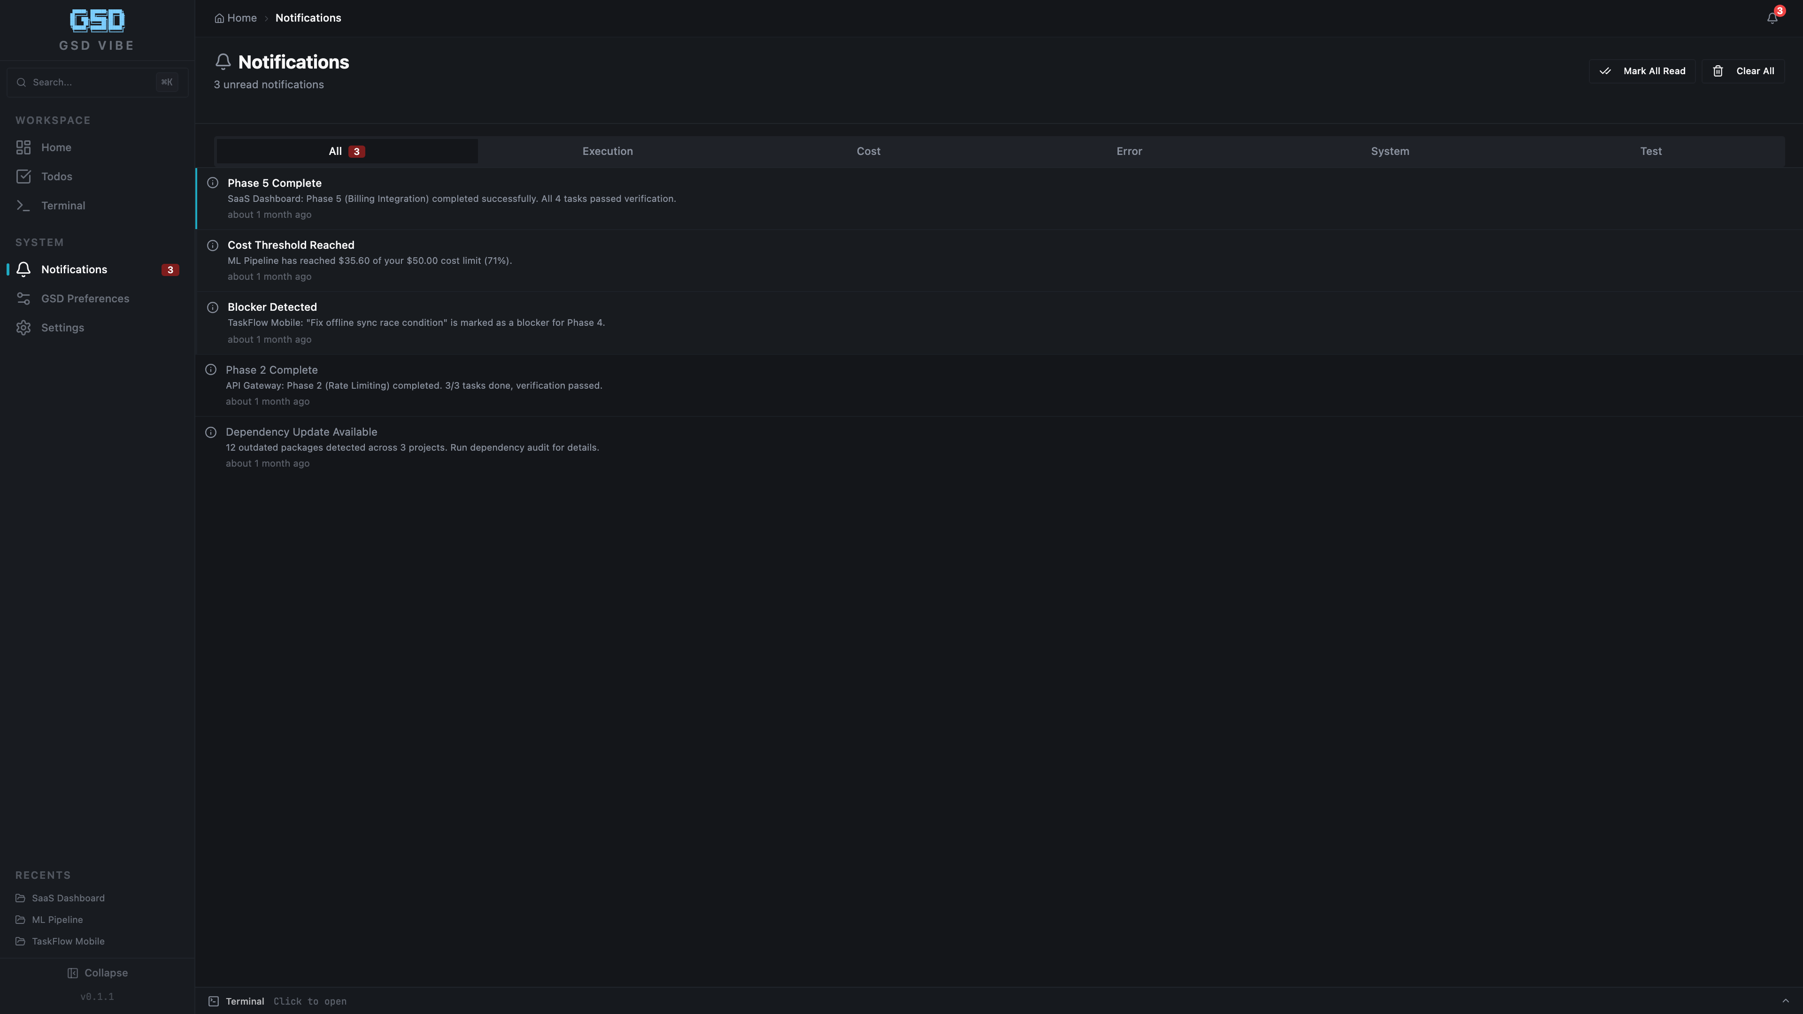Click the GSD VIBE logo
The image size is (1803, 1014).
pos(97,20)
